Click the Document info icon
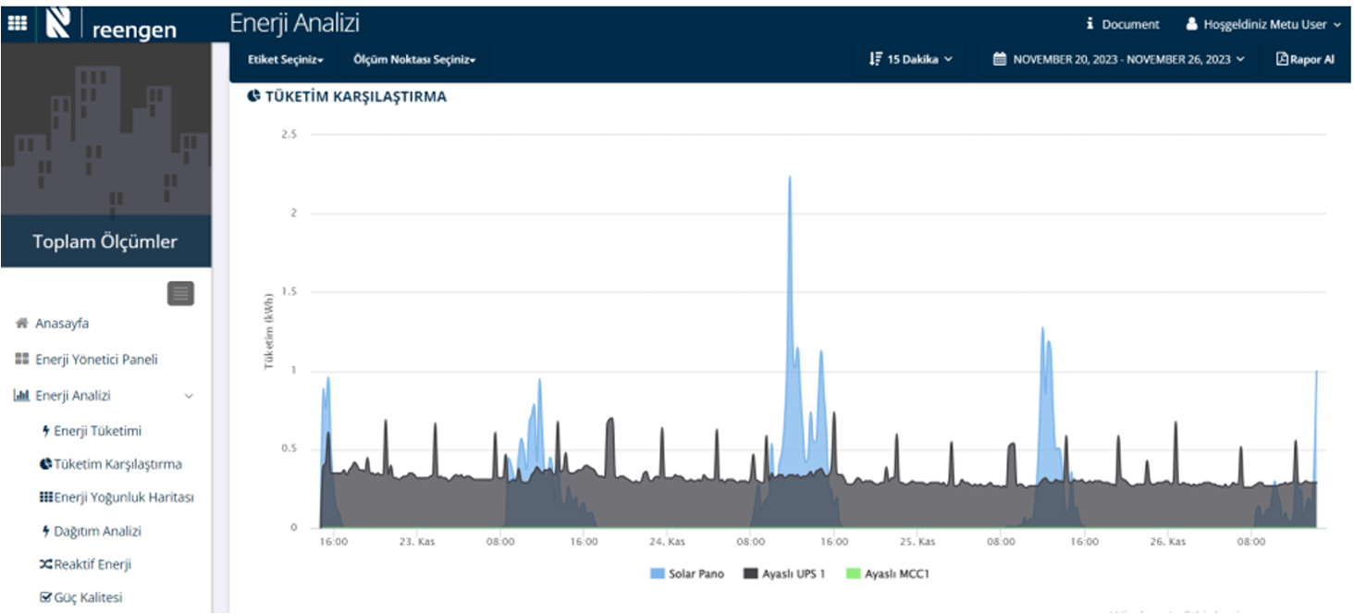Viewport: 1354px width, 614px height. click(1089, 24)
